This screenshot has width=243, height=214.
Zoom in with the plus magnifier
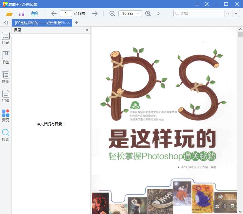click(x=148, y=14)
